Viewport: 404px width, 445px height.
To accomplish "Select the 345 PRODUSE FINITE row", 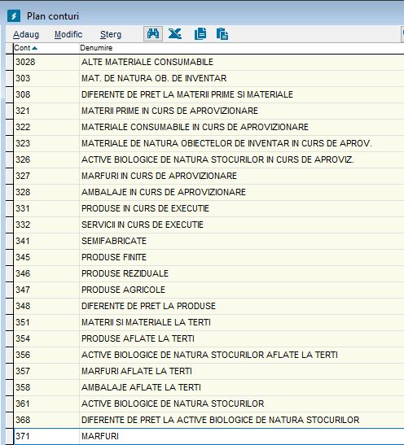I will [x=209, y=257].
